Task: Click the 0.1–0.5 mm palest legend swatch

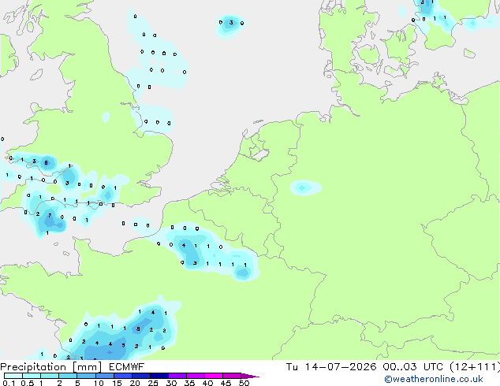Action: click(13, 376)
